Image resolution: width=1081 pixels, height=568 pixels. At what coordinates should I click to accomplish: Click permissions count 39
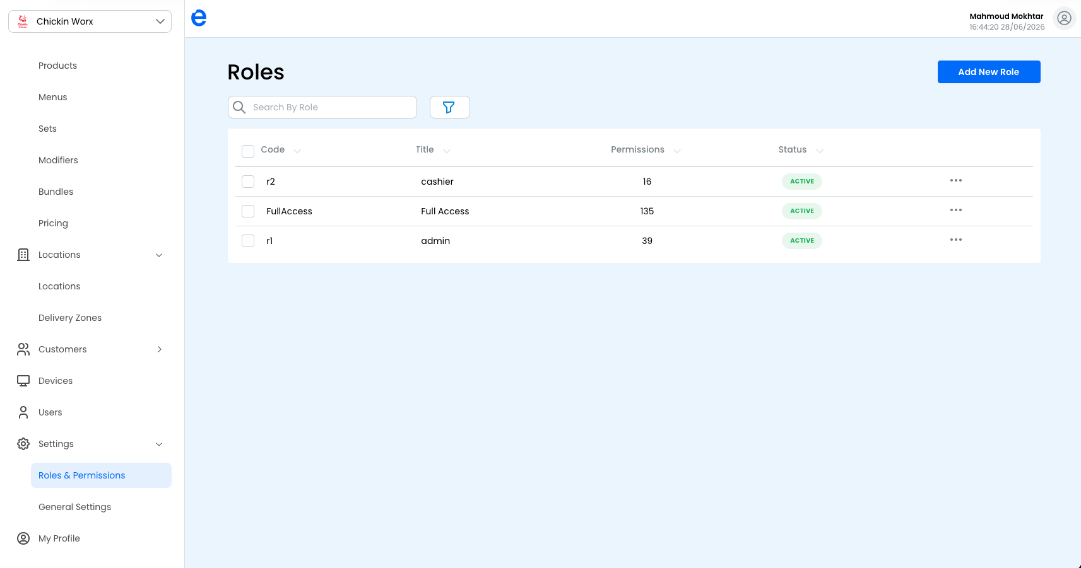coord(647,241)
